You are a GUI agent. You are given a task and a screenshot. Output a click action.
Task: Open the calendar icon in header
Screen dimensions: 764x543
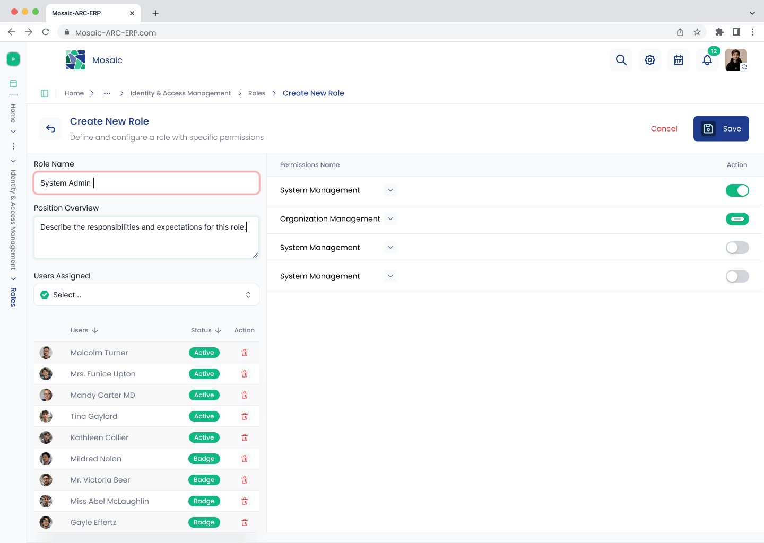click(x=679, y=60)
